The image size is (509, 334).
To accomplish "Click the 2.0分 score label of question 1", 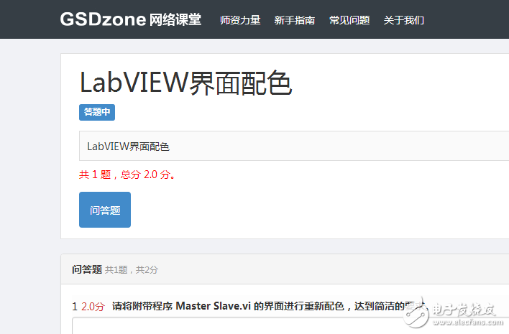I will tap(93, 307).
